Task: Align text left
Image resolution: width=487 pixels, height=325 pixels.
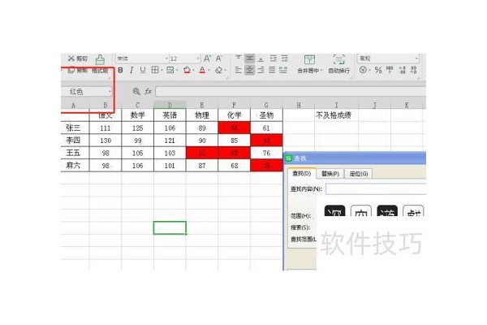Action: click(238, 70)
